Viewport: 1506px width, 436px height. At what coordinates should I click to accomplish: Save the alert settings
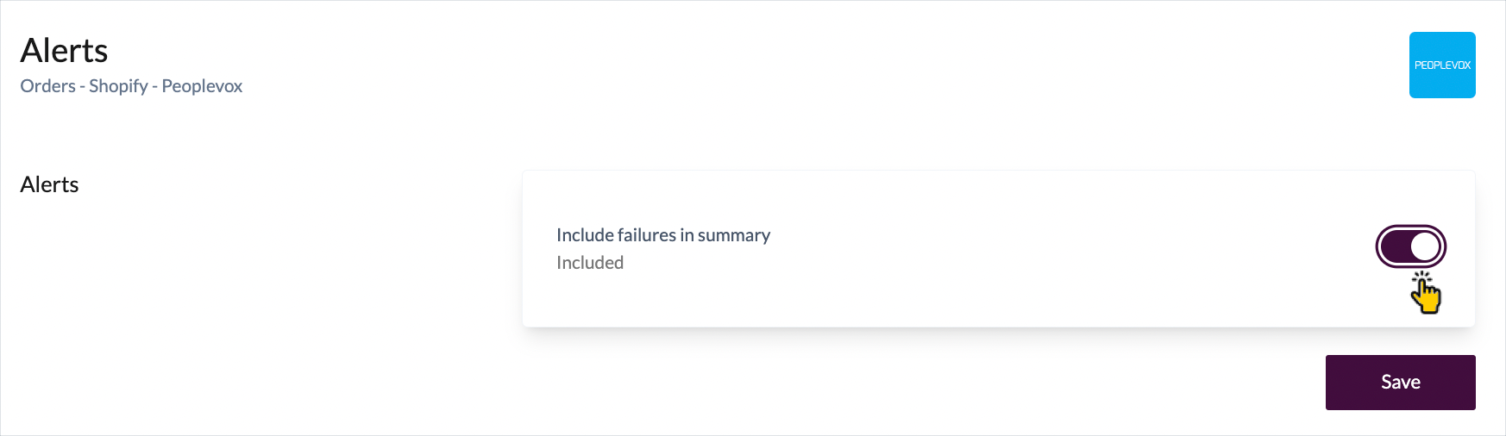point(1400,383)
